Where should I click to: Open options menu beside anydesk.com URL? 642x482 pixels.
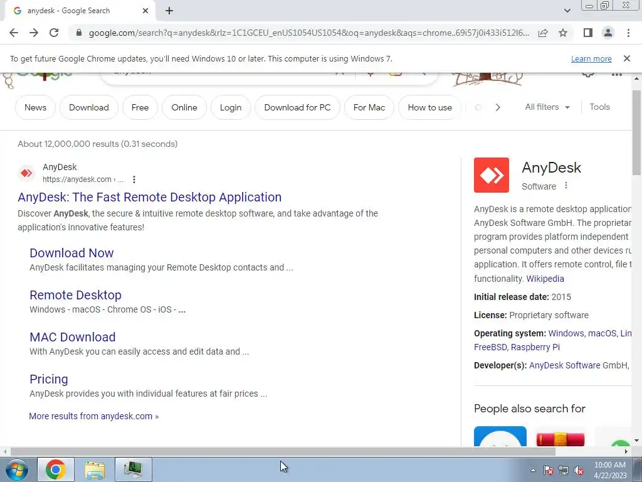coord(134,179)
